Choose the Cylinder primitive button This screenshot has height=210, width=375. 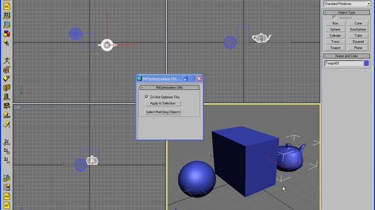[335, 36]
